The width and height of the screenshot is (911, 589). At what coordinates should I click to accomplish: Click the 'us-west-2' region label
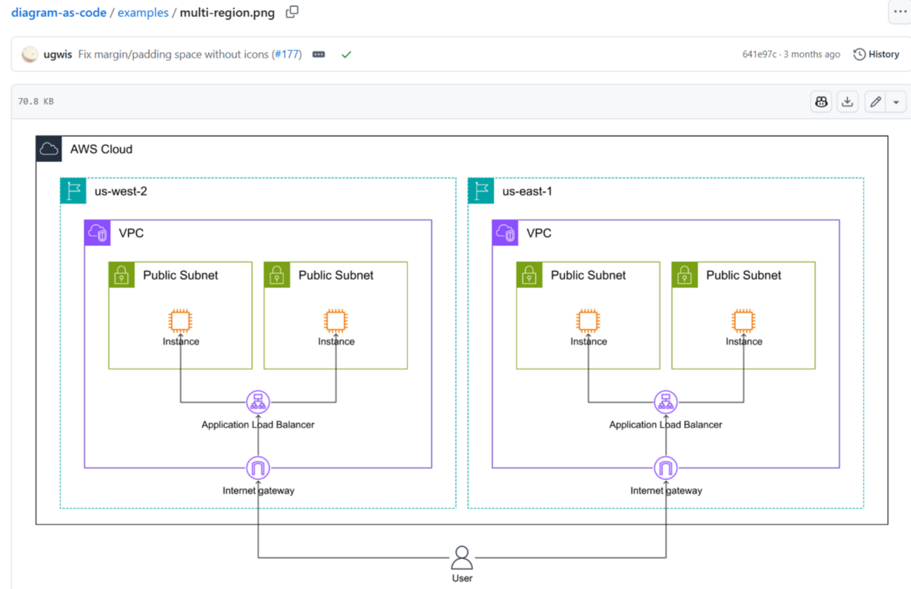point(121,191)
